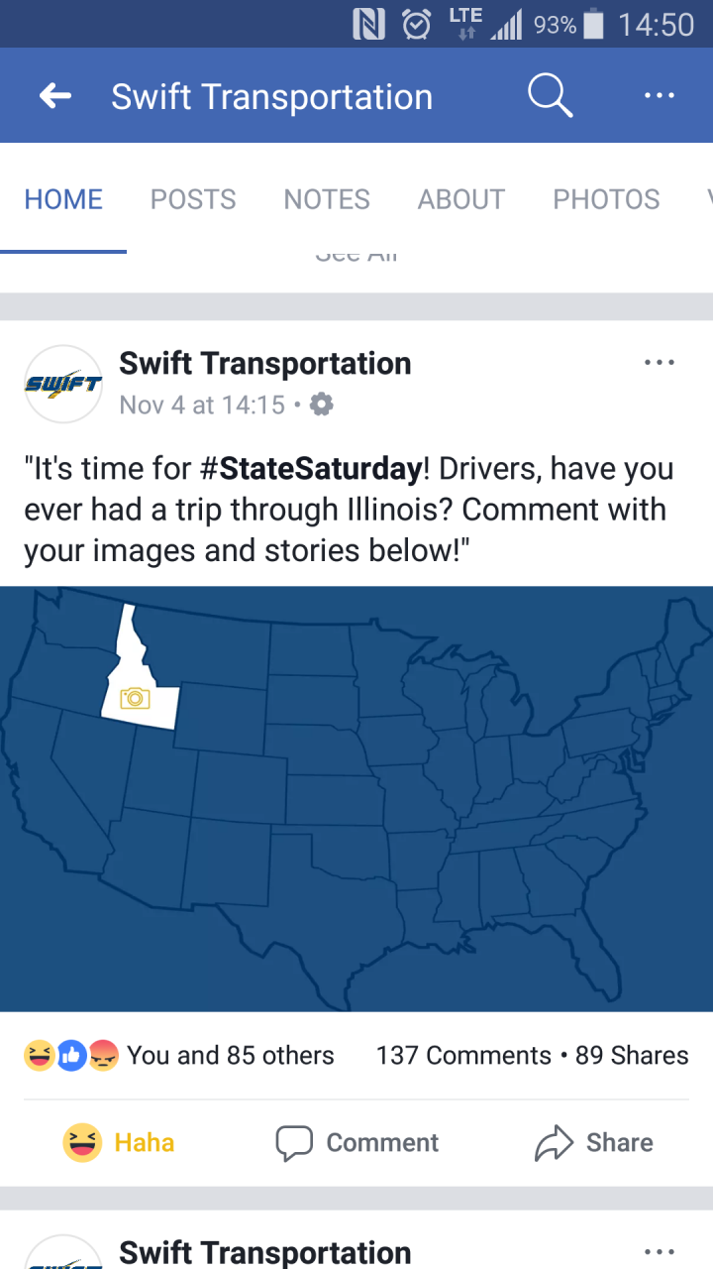
Task: Switch to the POSTS tab
Action: click(193, 199)
